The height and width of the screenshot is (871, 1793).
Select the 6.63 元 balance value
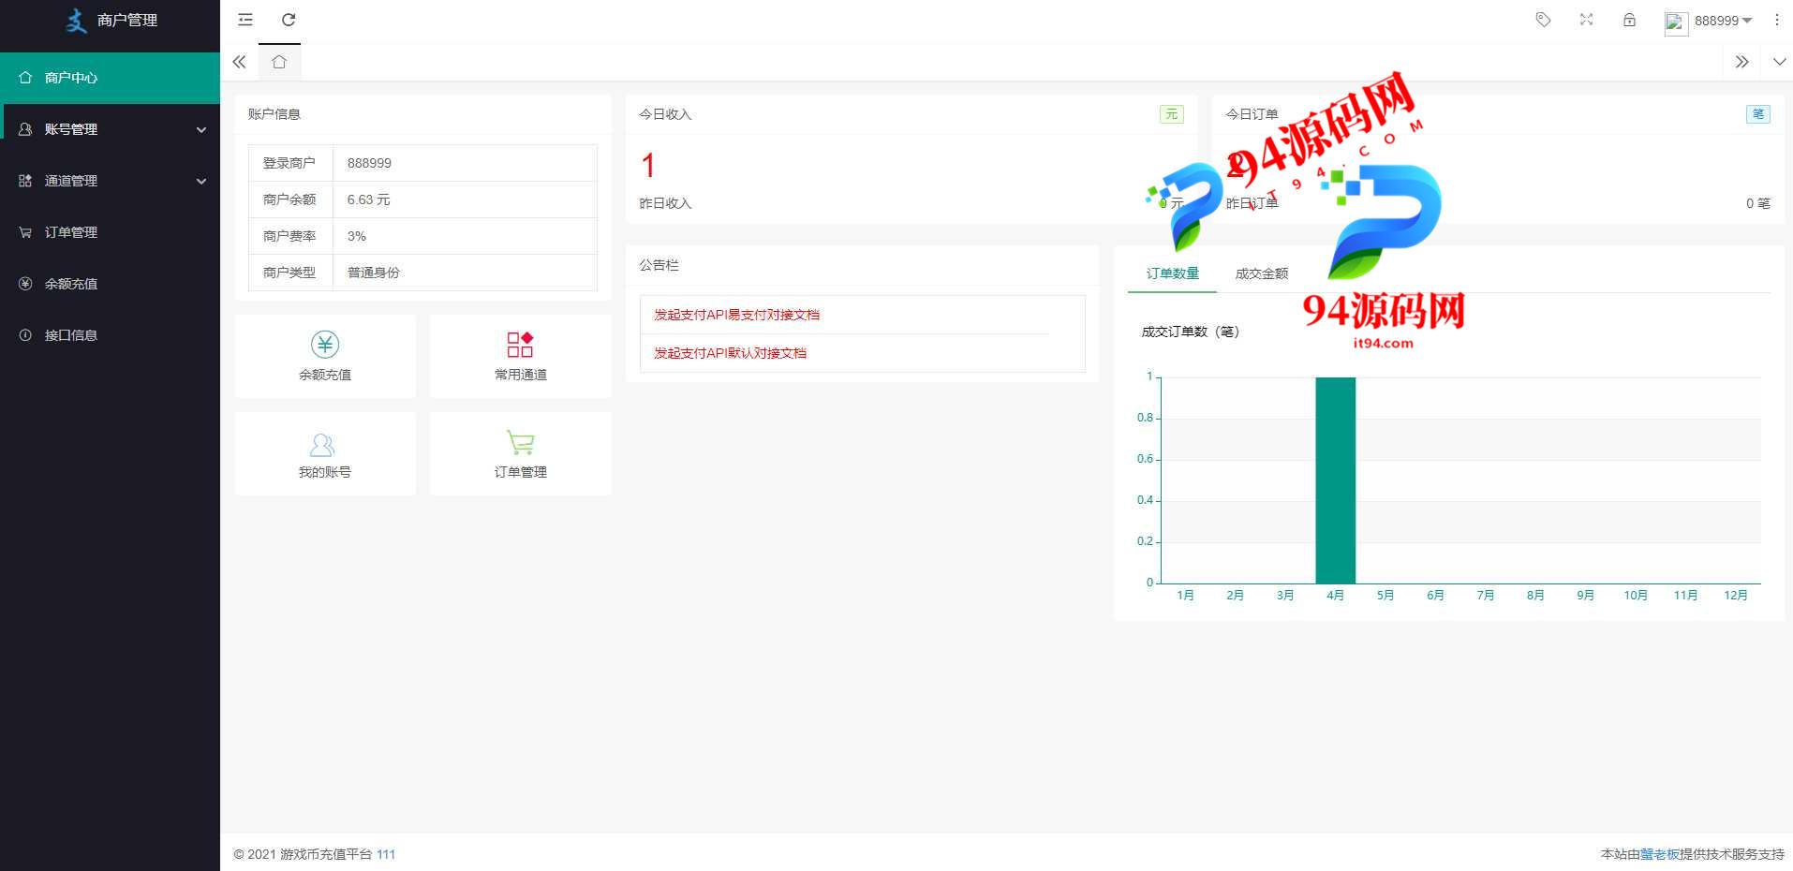[x=465, y=199]
